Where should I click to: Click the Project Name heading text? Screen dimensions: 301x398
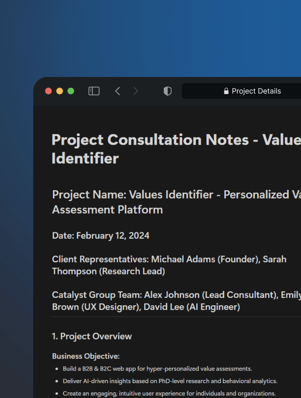click(176, 202)
